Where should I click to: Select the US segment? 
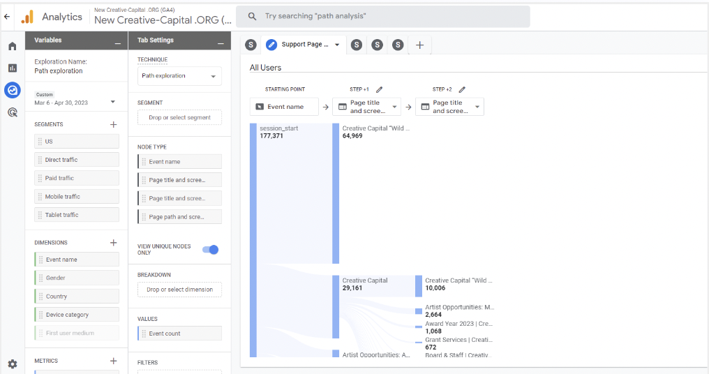[x=77, y=142]
